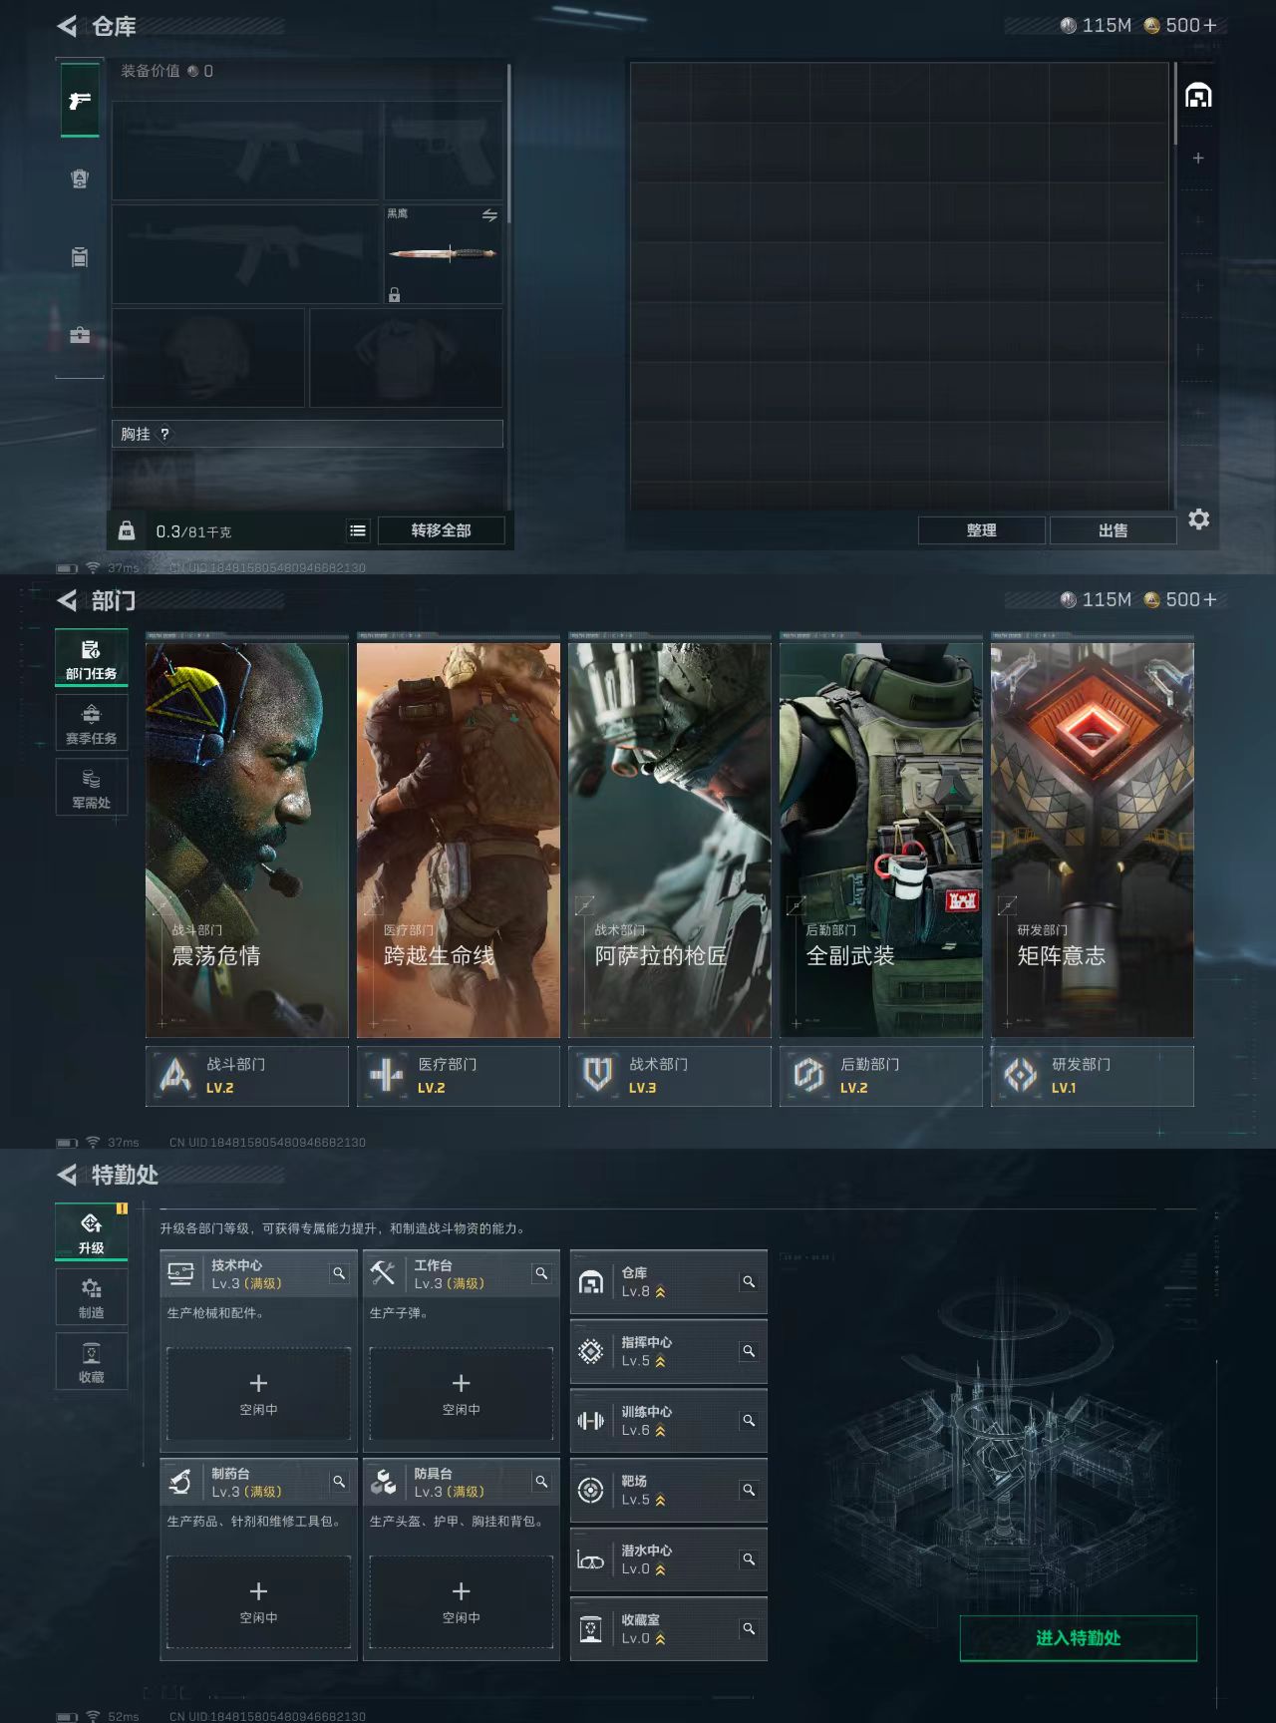Click the swap icon on 黑鹰 knife slot

tap(489, 215)
